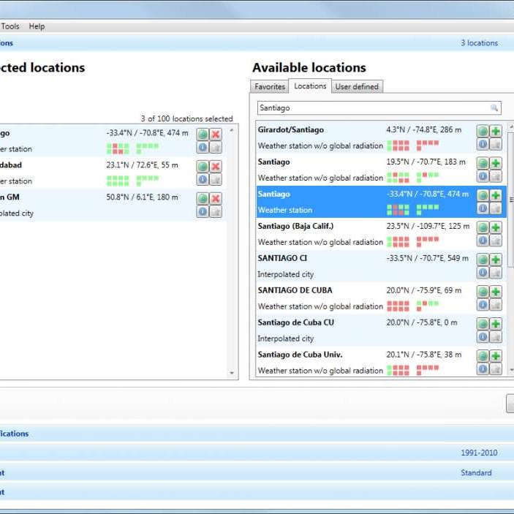Open info for the selected -33.4°N location
Screen dimensions: 514x514
[203, 147]
